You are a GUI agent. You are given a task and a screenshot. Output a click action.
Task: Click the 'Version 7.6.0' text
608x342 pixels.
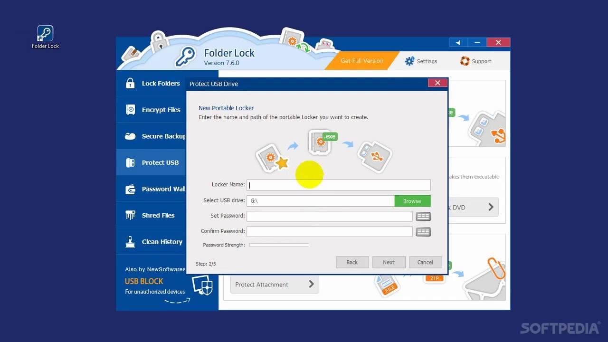pyautogui.click(x=221, y=63)
